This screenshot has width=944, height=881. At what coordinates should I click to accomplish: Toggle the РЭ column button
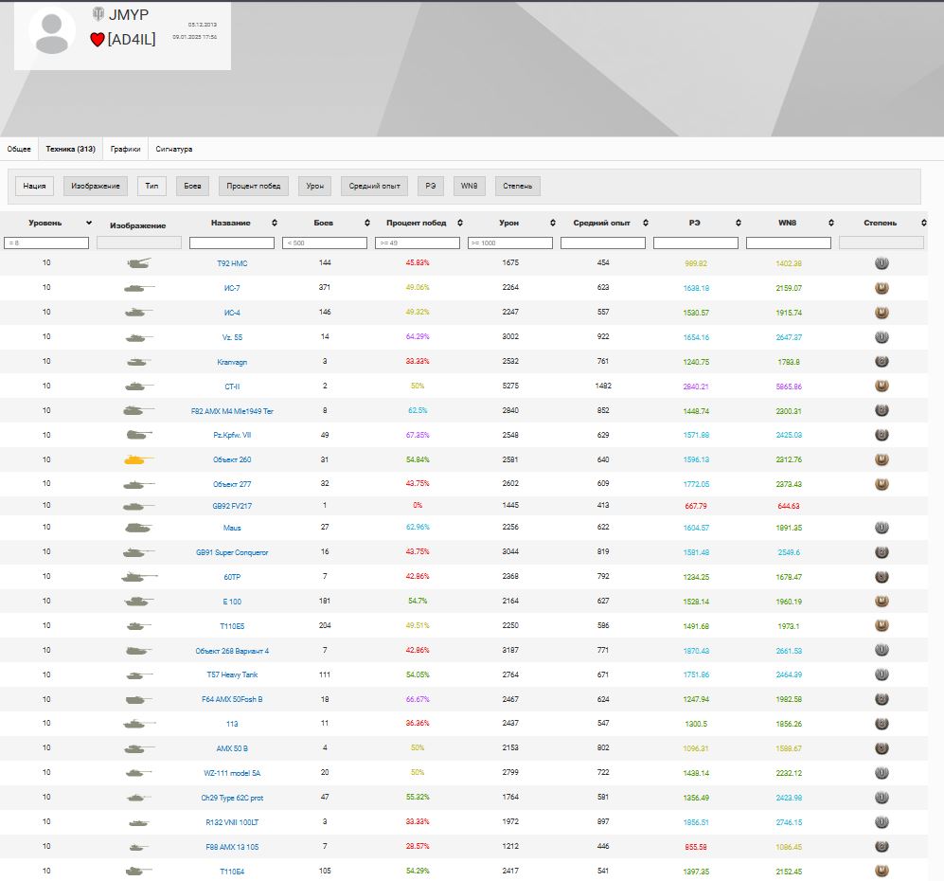coord(431,186)
